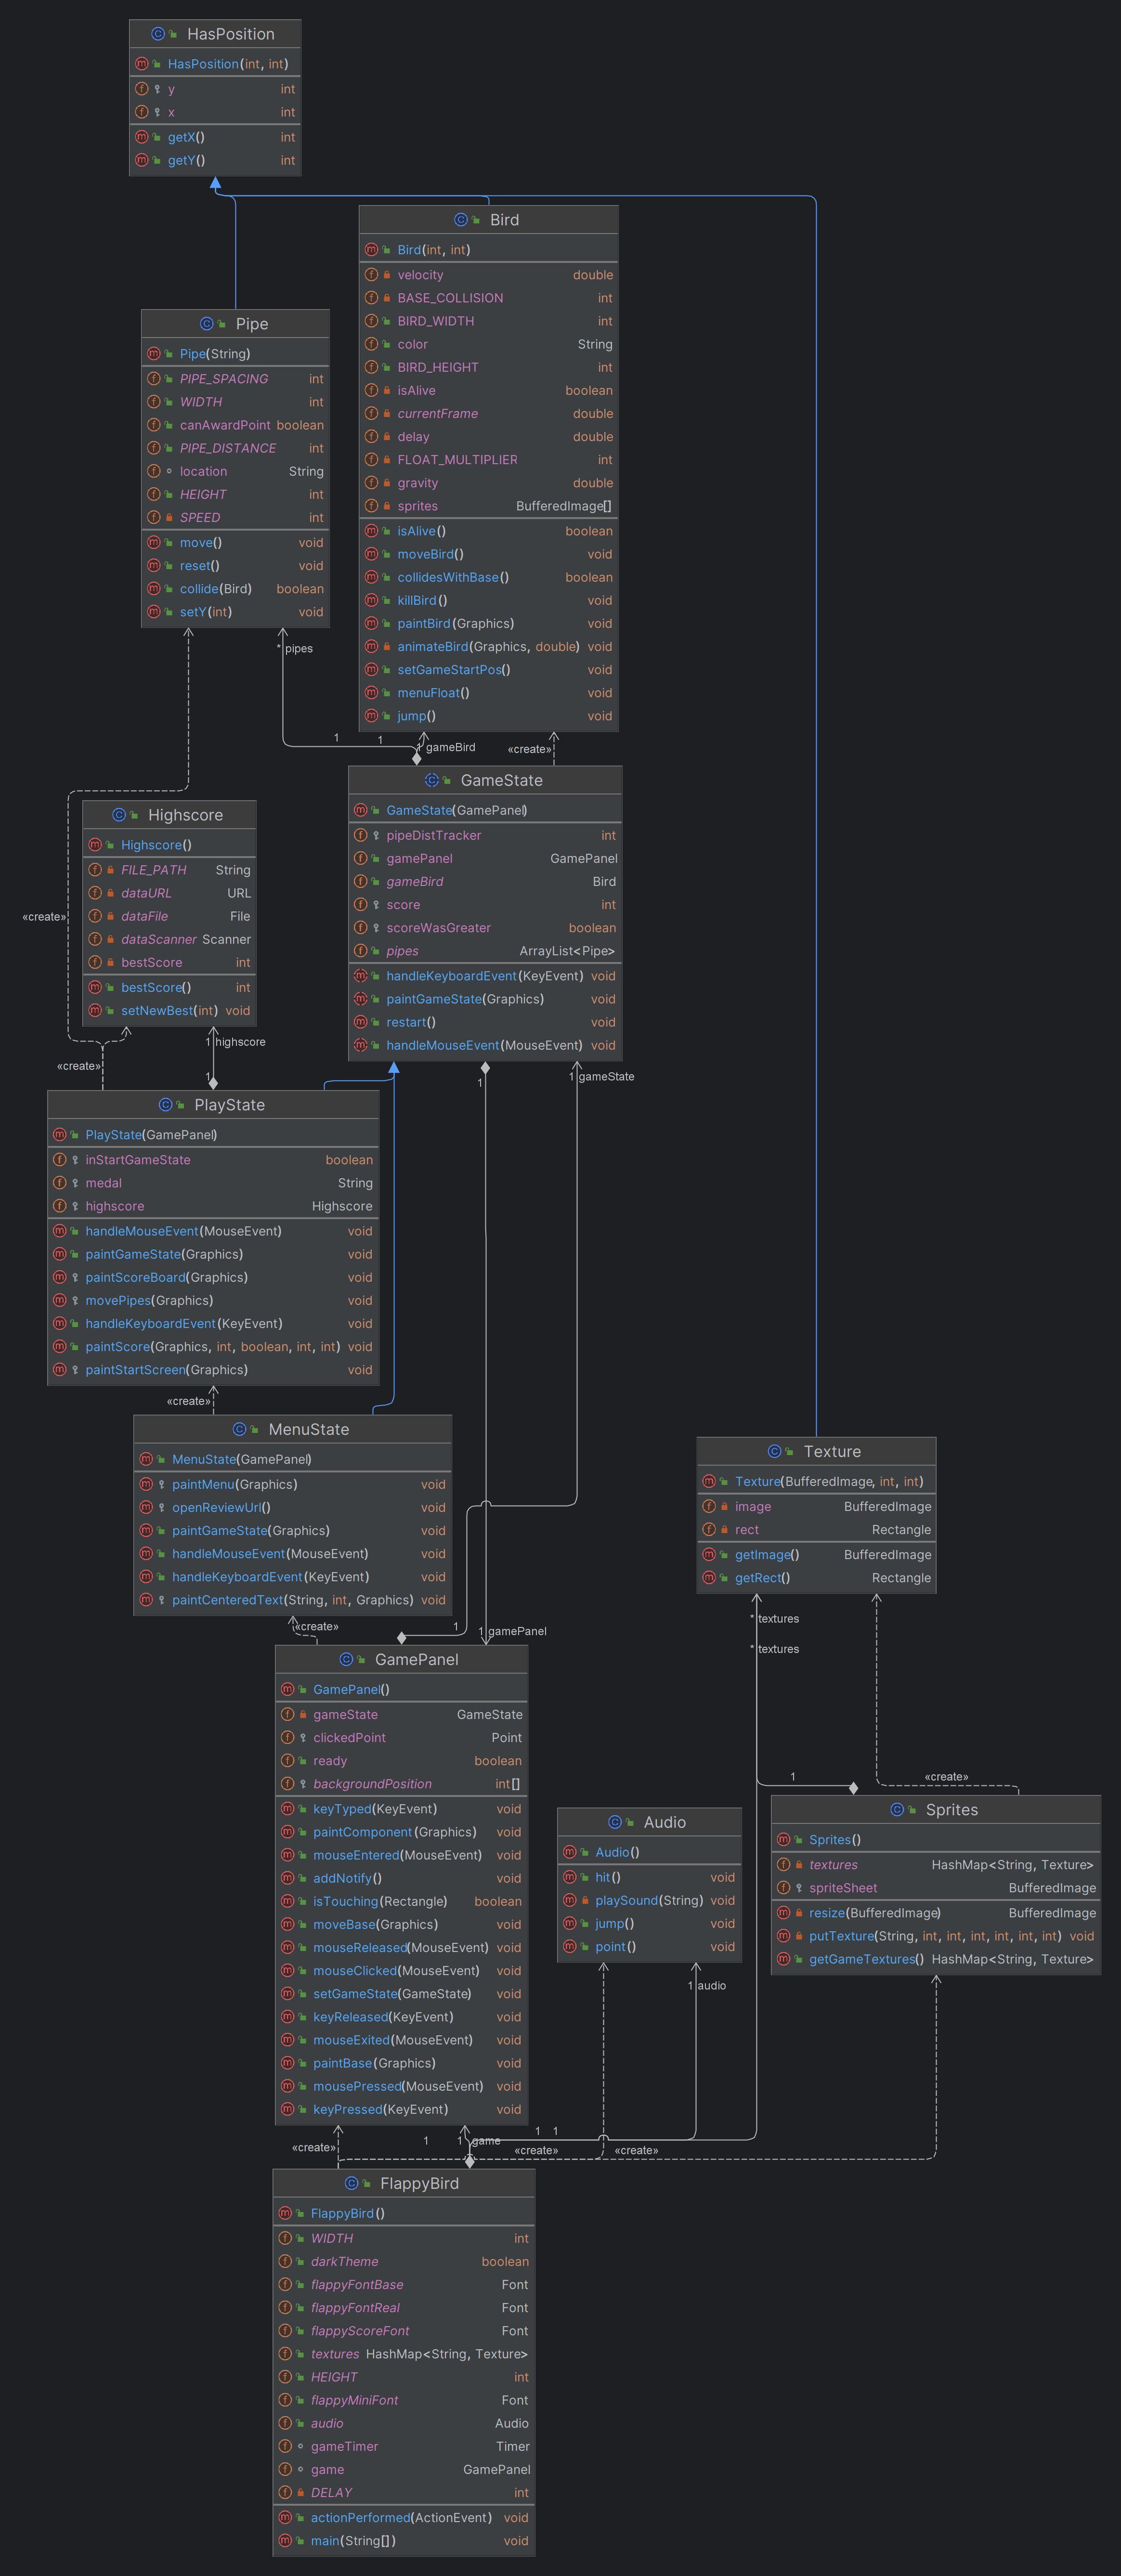1121x2576 pixels.
Task: Click the class icon beside Highscore title
Action: click(x=119, y=815)
